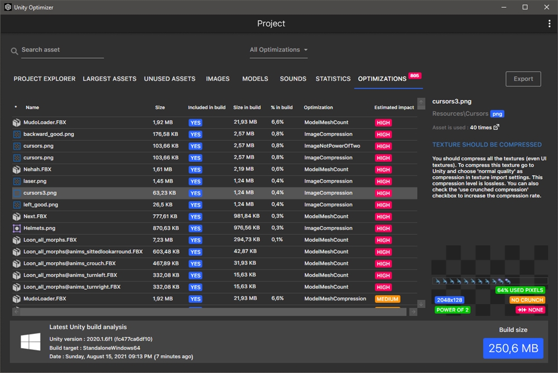Click the model icon beside Nehah.FBX
Viewport: 558px width, 373px height.
(x=16, y=169)
